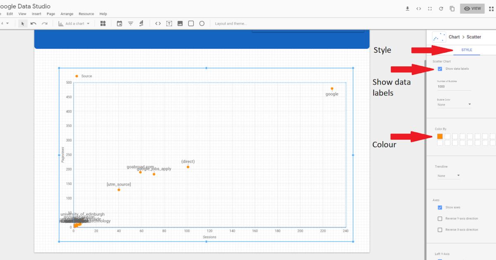
Task: Open the date range control tool
Action: pyautogui.click(x=119, y=24)
